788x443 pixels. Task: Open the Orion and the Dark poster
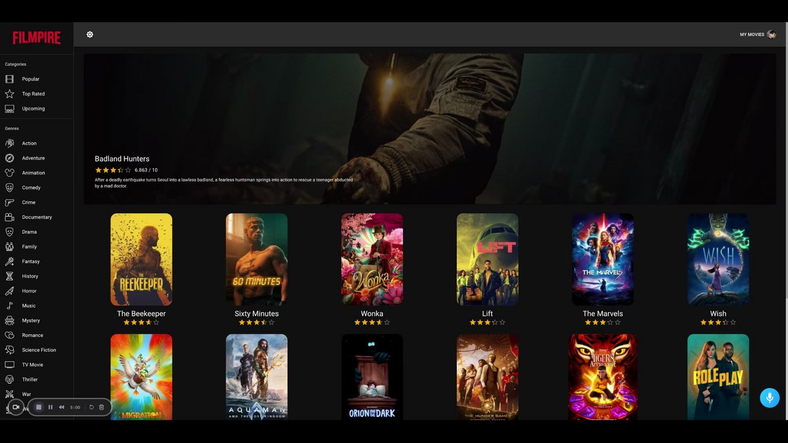(372, 377)
